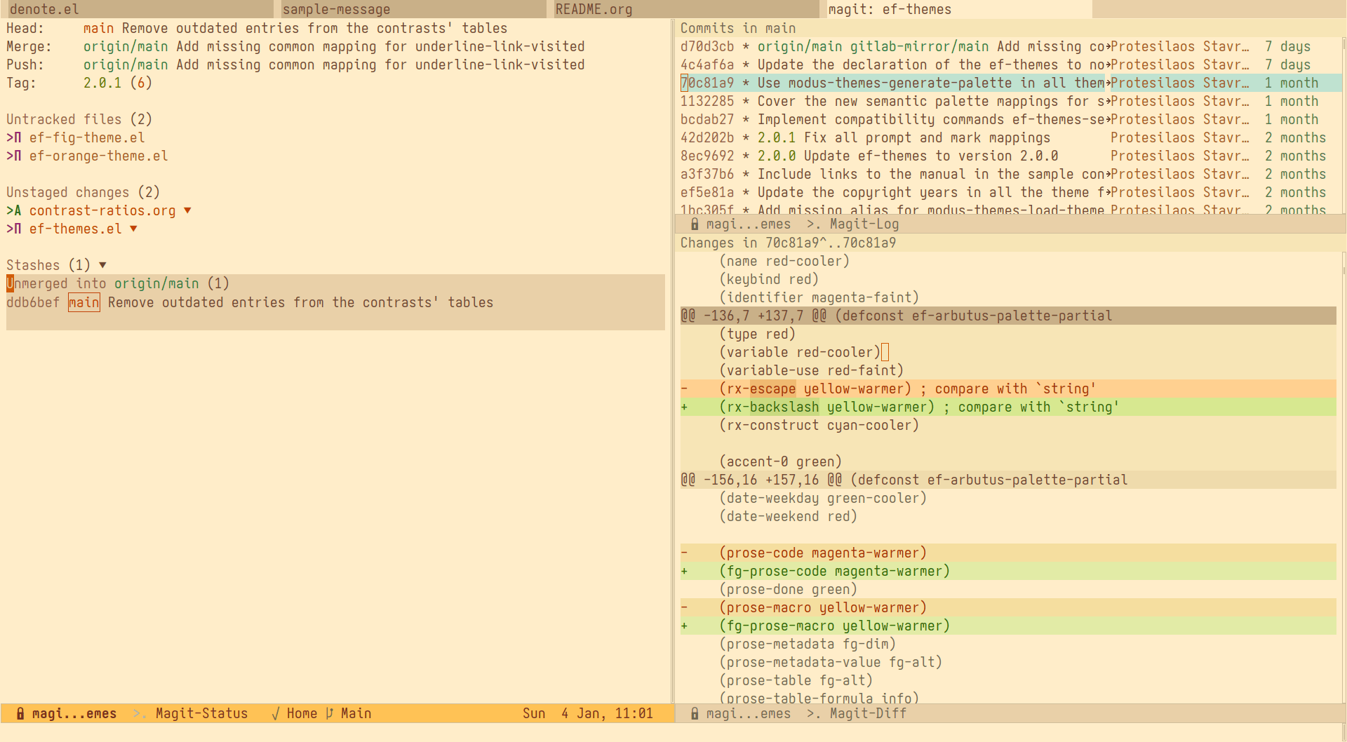This screenshot has width=1347, height=742.
Task: Open the README.org tab
Action: pos(683,9)
